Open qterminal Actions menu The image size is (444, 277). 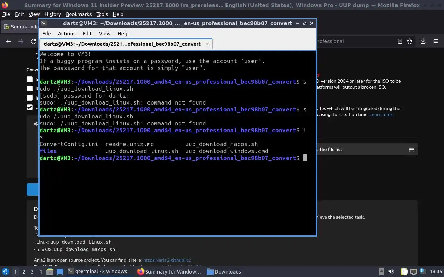click(x=67, y=34)
